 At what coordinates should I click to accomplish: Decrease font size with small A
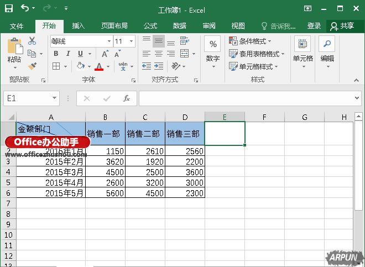click(x=118, y=54)
